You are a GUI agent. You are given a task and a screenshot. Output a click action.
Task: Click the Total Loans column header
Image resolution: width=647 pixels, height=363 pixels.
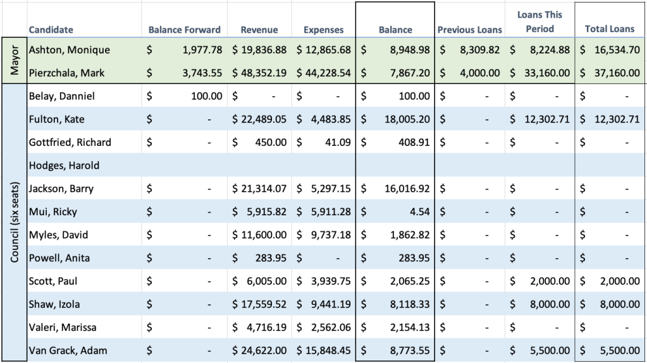pos(610,29)
